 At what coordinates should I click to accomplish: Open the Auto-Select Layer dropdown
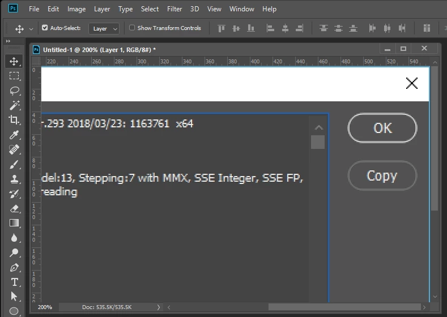point(104,28)
